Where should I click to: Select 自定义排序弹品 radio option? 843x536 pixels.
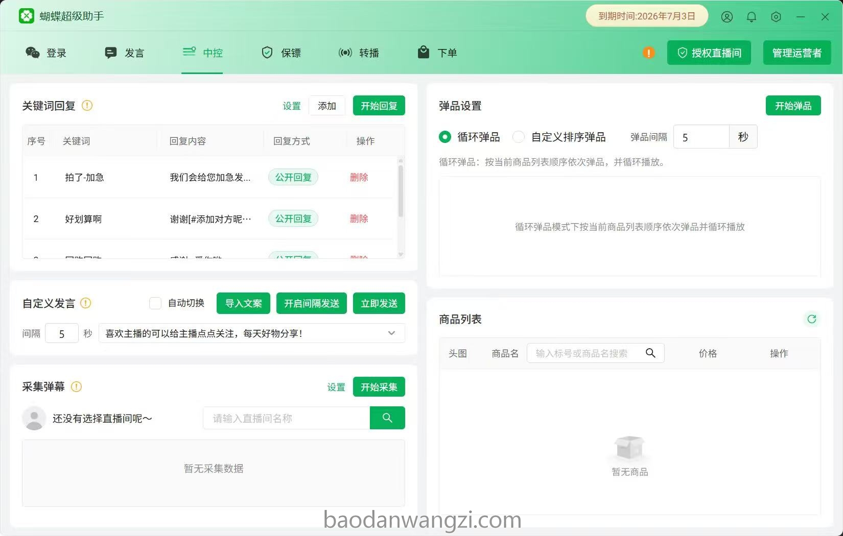519,137
